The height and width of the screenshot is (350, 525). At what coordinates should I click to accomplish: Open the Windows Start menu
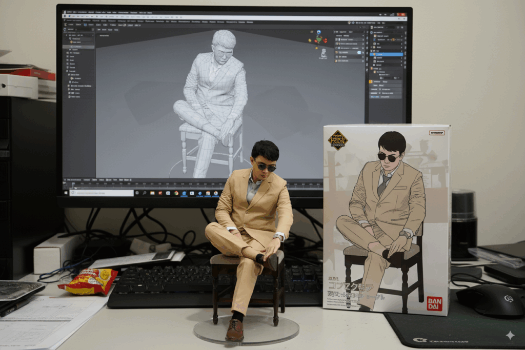65,193
